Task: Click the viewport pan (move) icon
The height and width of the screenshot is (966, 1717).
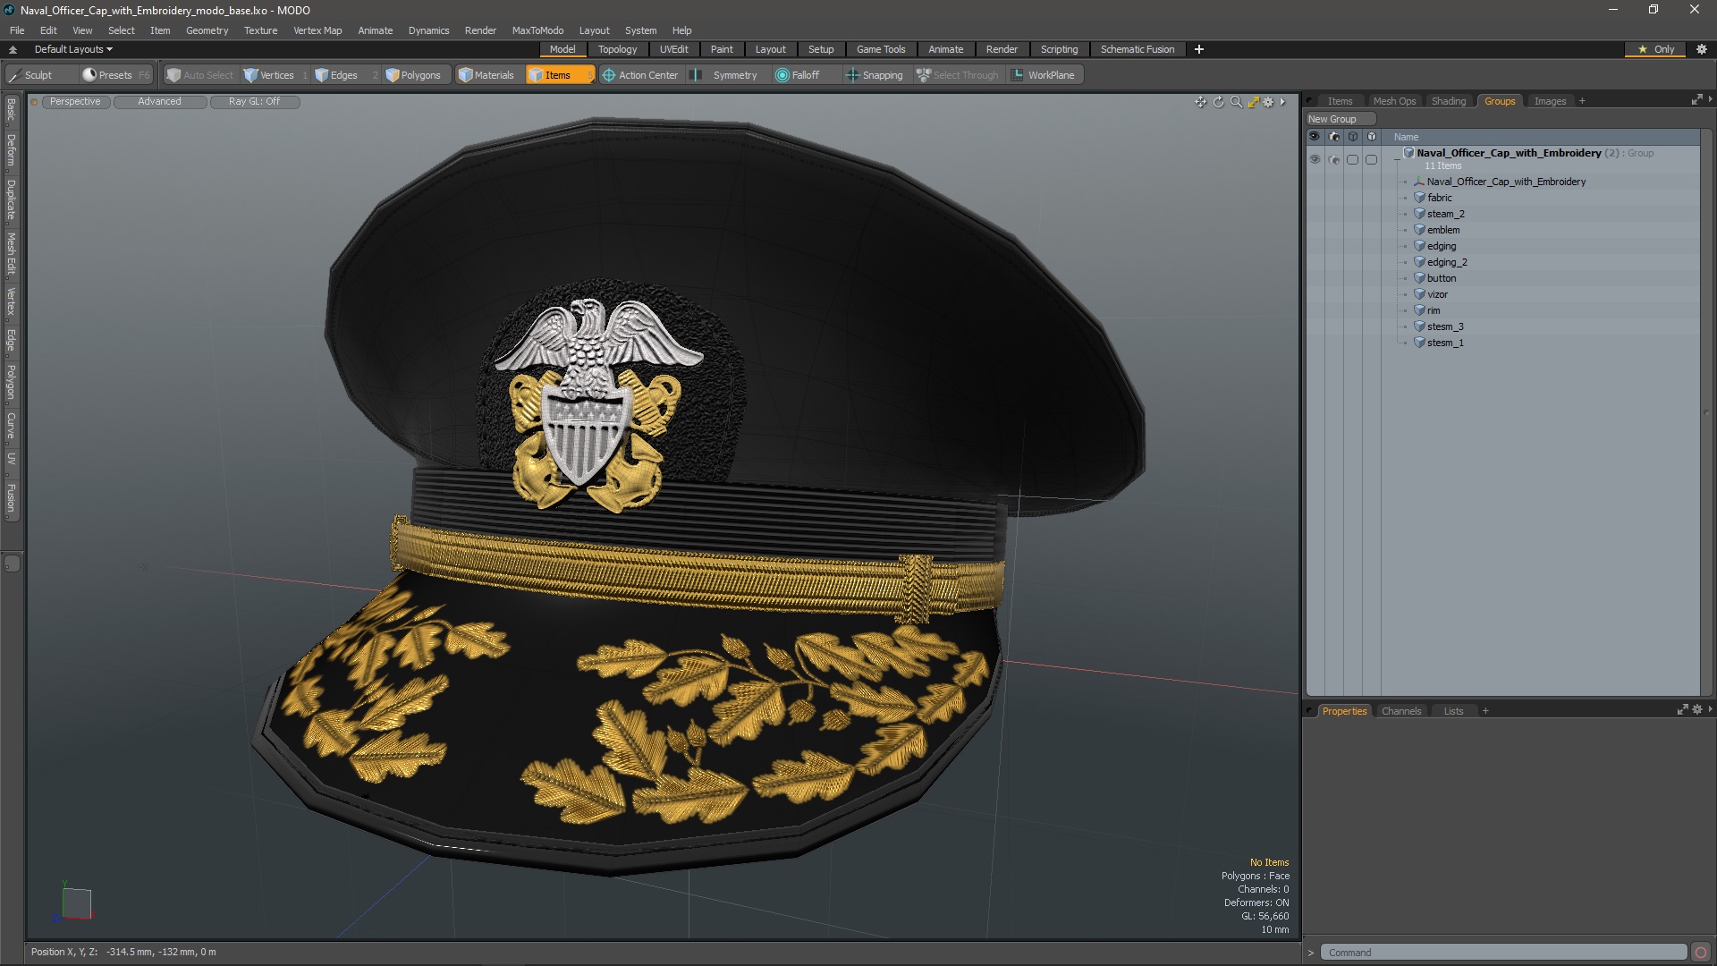Action: coord(1200,102)
